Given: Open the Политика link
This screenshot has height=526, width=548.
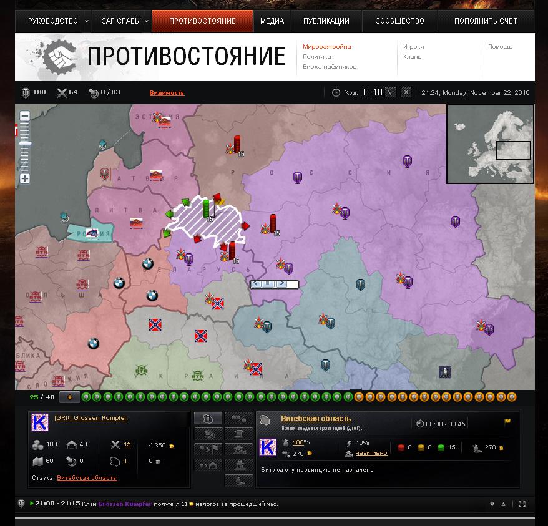Looking at the screenshot, I should [316, 57].
